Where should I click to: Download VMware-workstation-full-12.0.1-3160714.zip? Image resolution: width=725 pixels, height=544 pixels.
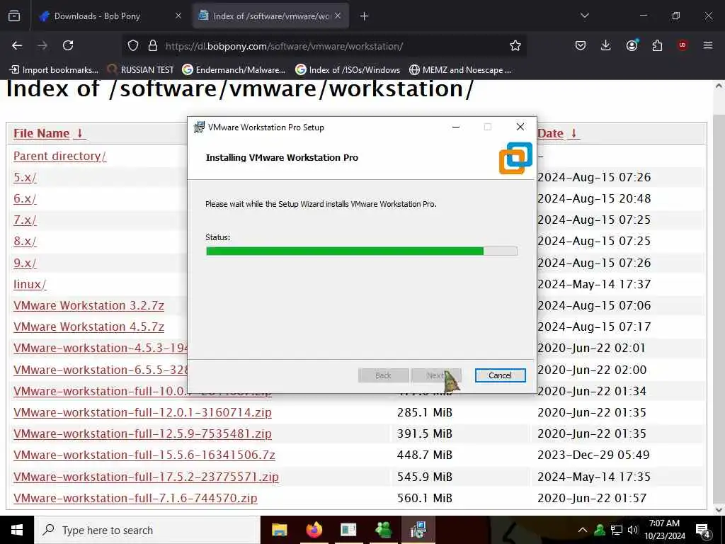(142, 412)
